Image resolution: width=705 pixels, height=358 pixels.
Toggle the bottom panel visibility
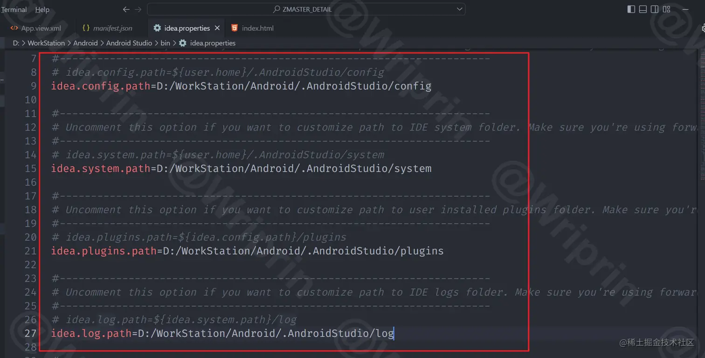tap(643, 9)
